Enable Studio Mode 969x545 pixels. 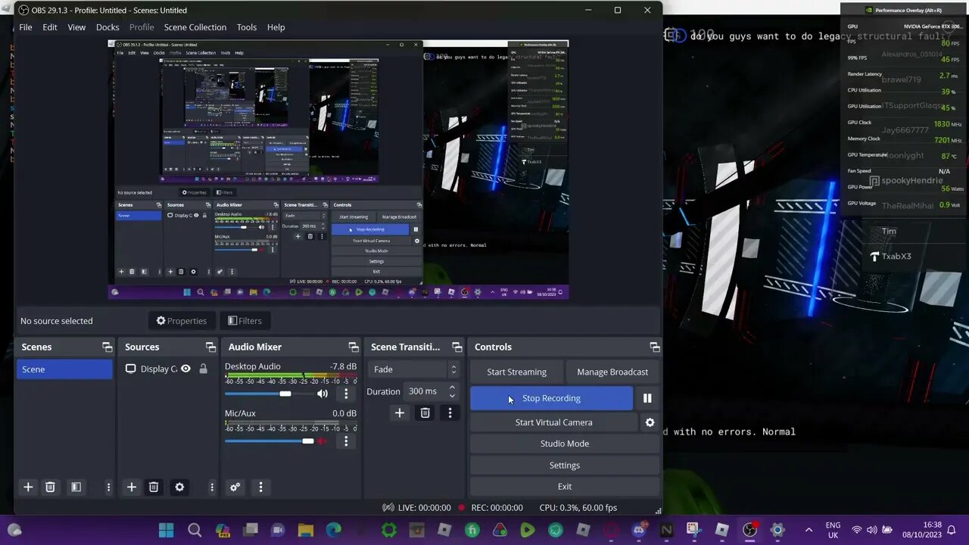tap(565, 444)
